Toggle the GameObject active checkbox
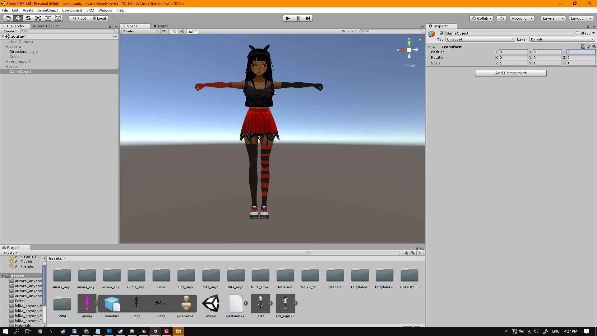 click(442, 33)
